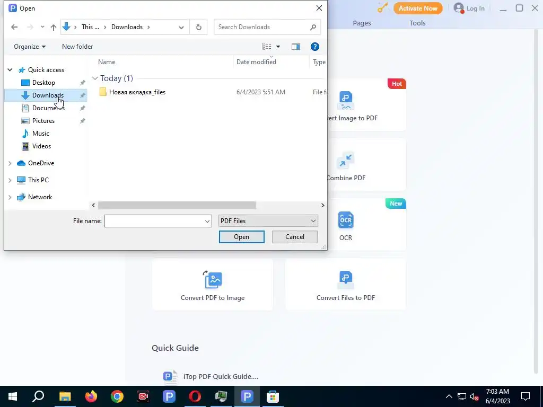Click the taskbar clock showing 7:03 AM
The width and height of the screenshot is (543, 407).
[x=497, y=396]
